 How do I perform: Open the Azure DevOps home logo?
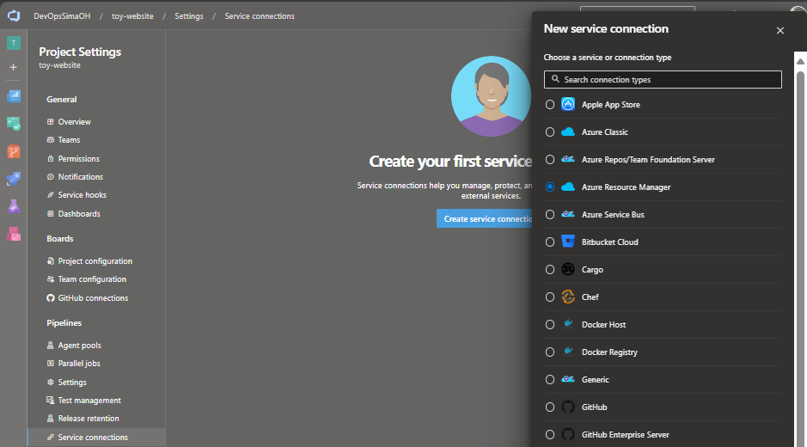pyautogui.click(x=14, y=16)
